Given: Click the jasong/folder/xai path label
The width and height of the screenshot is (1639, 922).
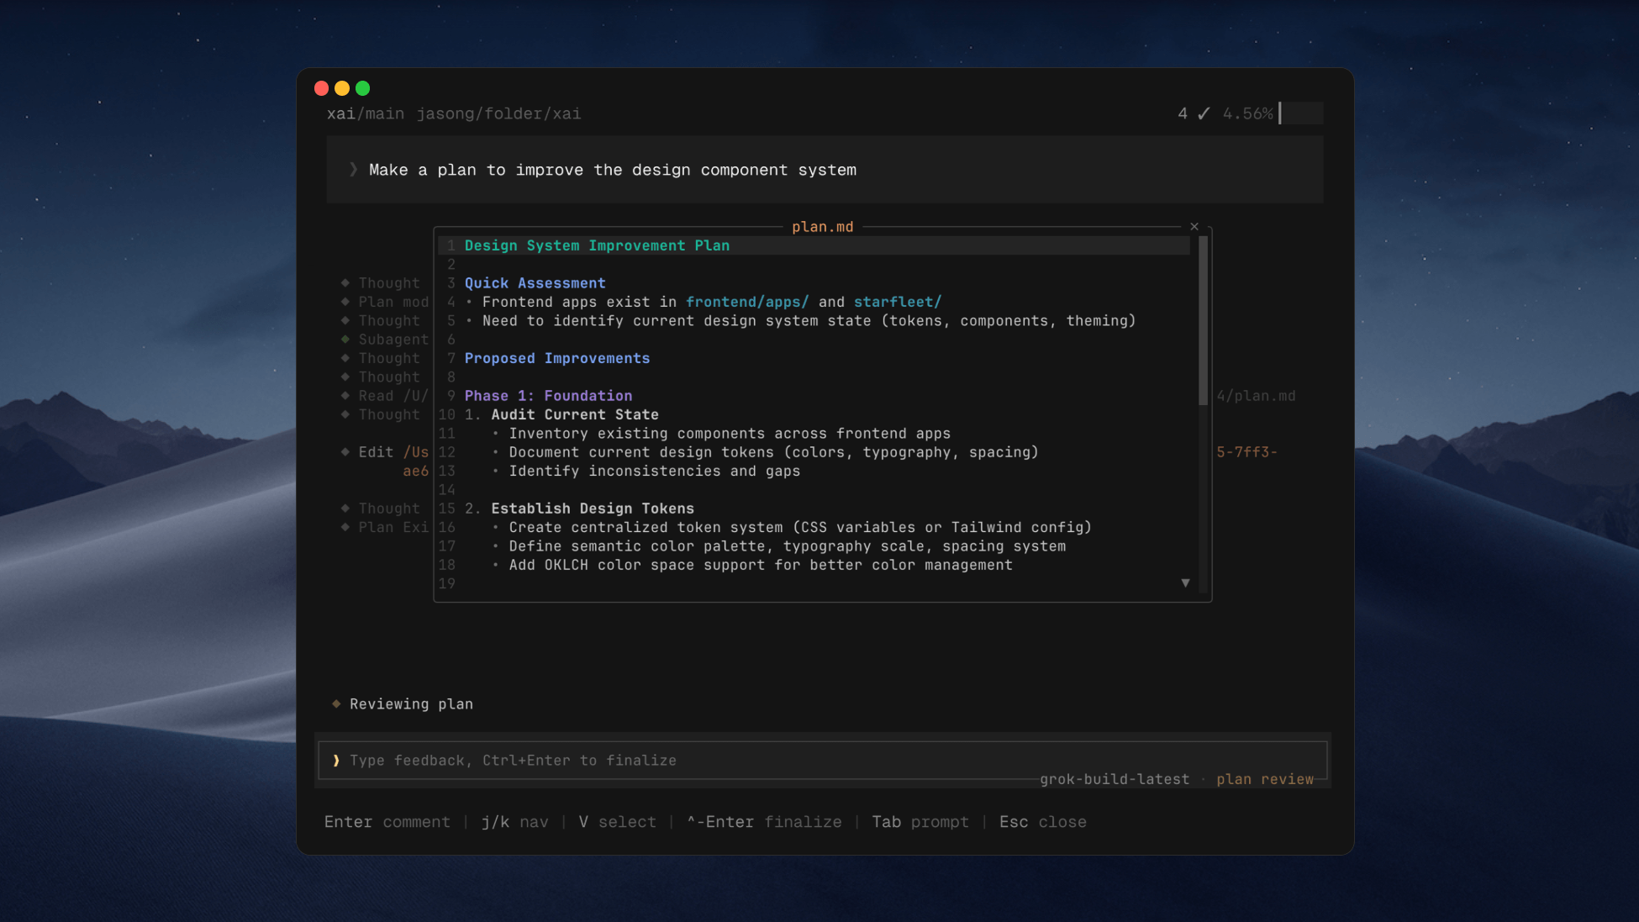Looking at the screenshot, I should tap(498, 113).
